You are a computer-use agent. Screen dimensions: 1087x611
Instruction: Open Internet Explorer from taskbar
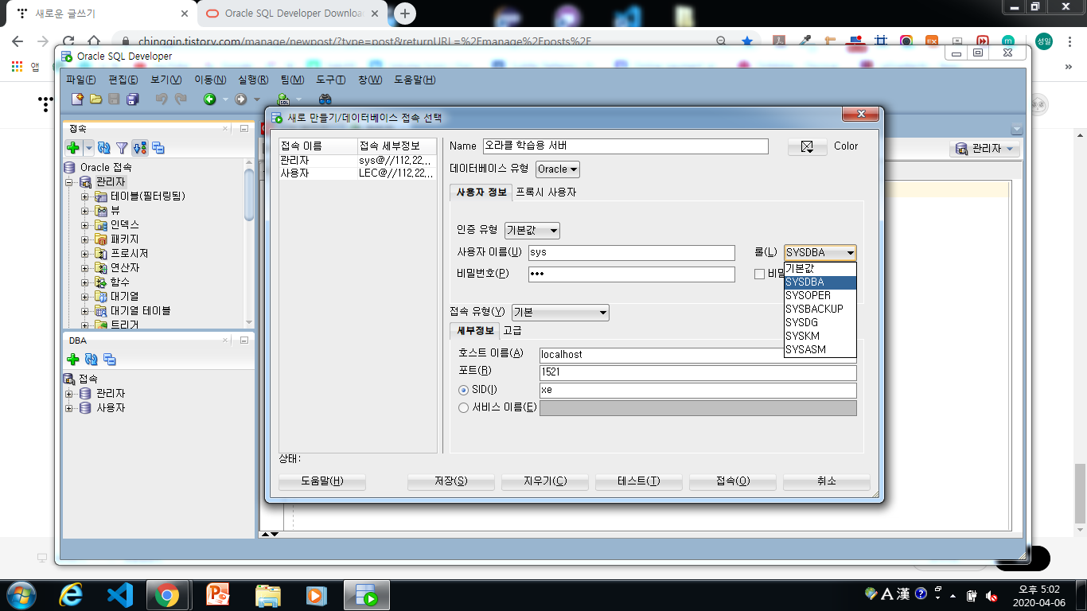72,595
